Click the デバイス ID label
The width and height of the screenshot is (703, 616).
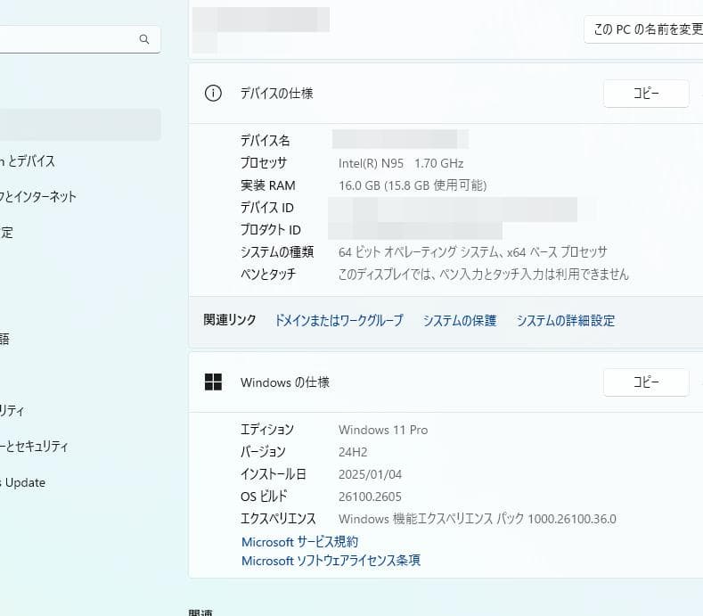point(266,208)
